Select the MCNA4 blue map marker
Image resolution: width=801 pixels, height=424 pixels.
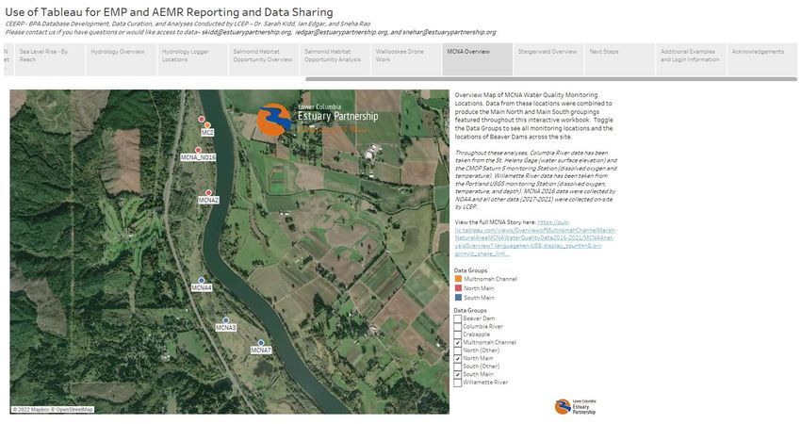click(202, 281)
